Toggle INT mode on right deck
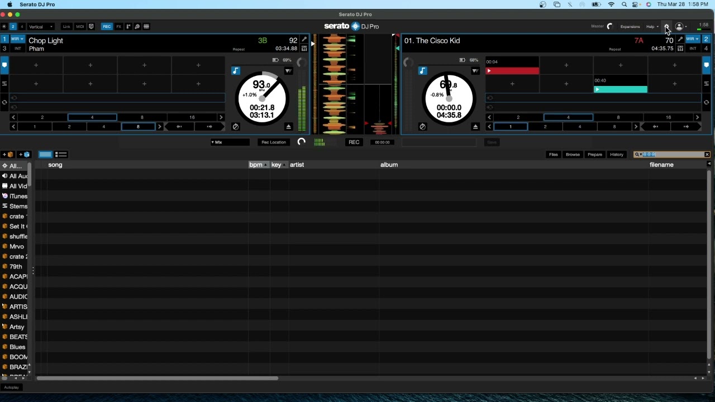Screen dimensions: 715x402 point(693,49)
